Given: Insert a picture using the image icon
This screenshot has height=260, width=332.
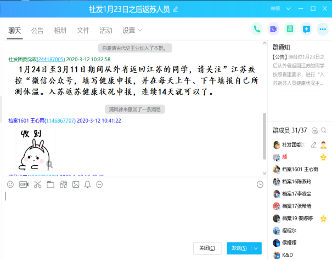Looking at the screenshot, I should point(76,184).
